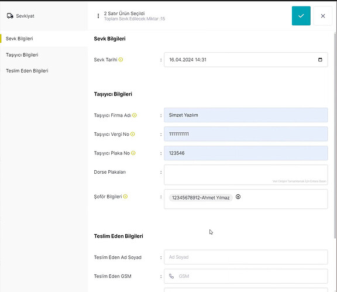The image size is (337, 292).
Task: Click the Teslim Eden GSM phone field
Action: point(246,276)
